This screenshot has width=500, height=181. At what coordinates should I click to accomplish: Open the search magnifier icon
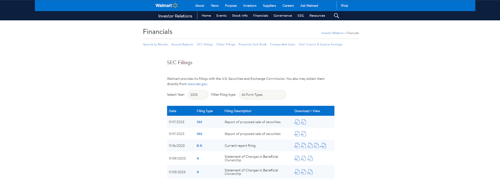point(336,16)
